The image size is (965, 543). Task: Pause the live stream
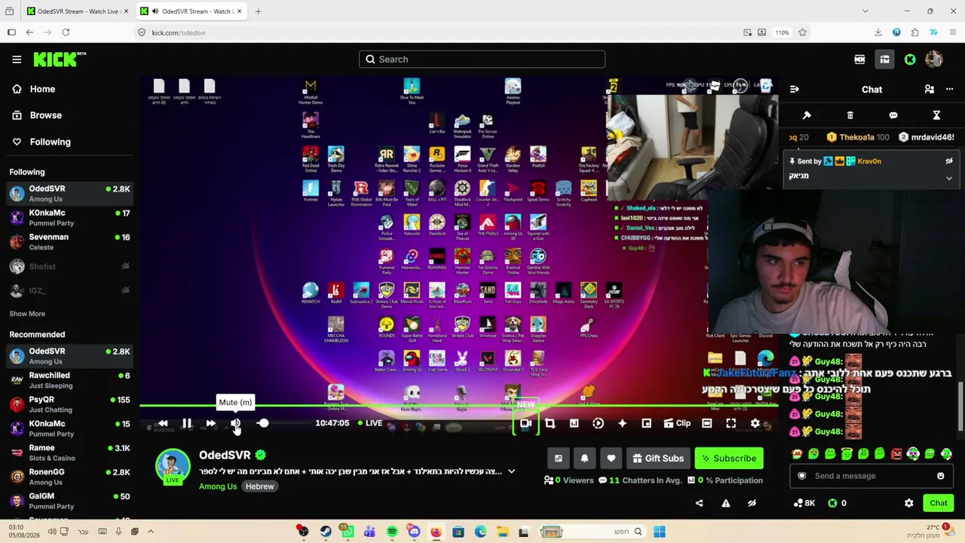(187, 424)
